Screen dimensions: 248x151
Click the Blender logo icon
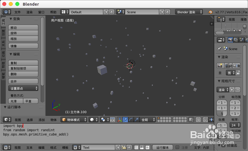point(210,12)
